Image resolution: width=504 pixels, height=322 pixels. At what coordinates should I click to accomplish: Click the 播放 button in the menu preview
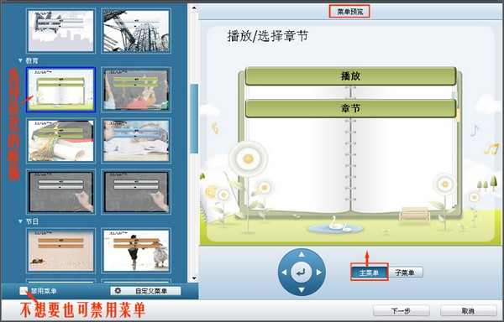coord(350,76)
